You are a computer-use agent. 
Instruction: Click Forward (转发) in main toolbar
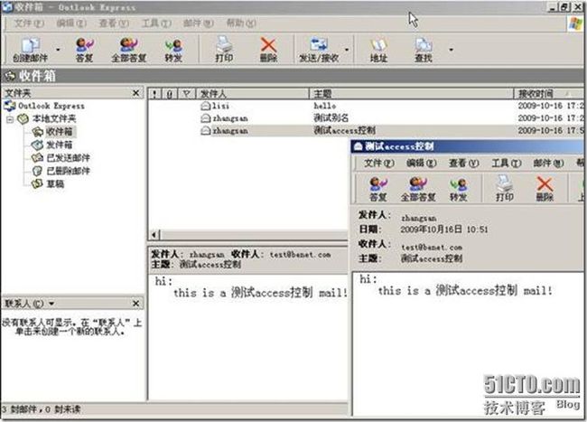tap(173, 50)
